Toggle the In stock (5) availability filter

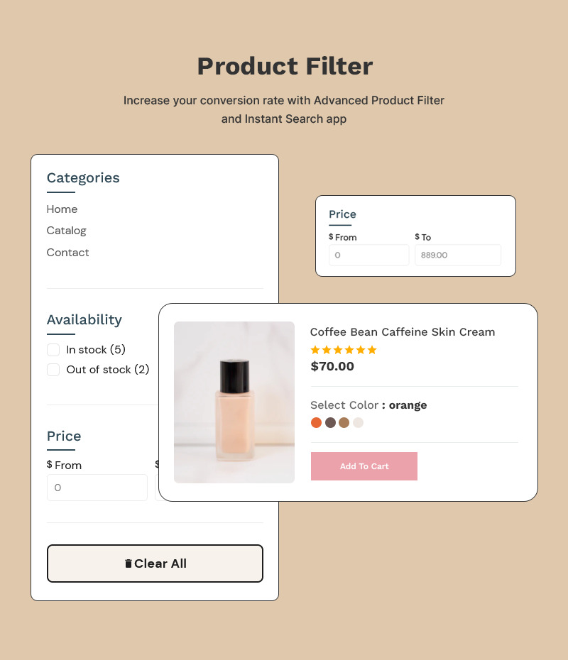[53, 349]
